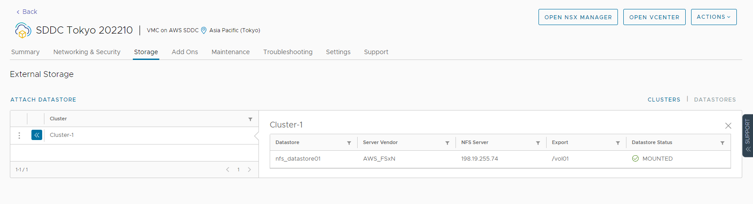Open the Networking & Security tab
Image resolution: width=753 pixels, height=204 pixels.
[87, 52]
